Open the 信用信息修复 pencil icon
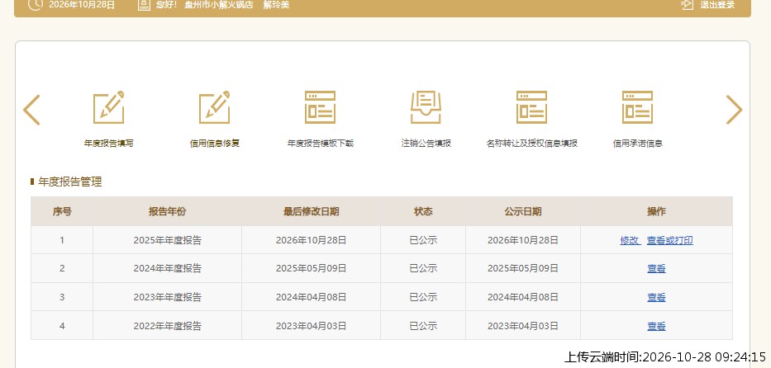771x368 pixels. (214, 107)
